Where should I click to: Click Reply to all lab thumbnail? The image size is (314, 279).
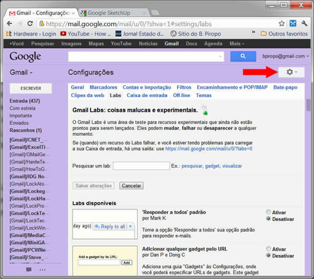click(105, 224)
